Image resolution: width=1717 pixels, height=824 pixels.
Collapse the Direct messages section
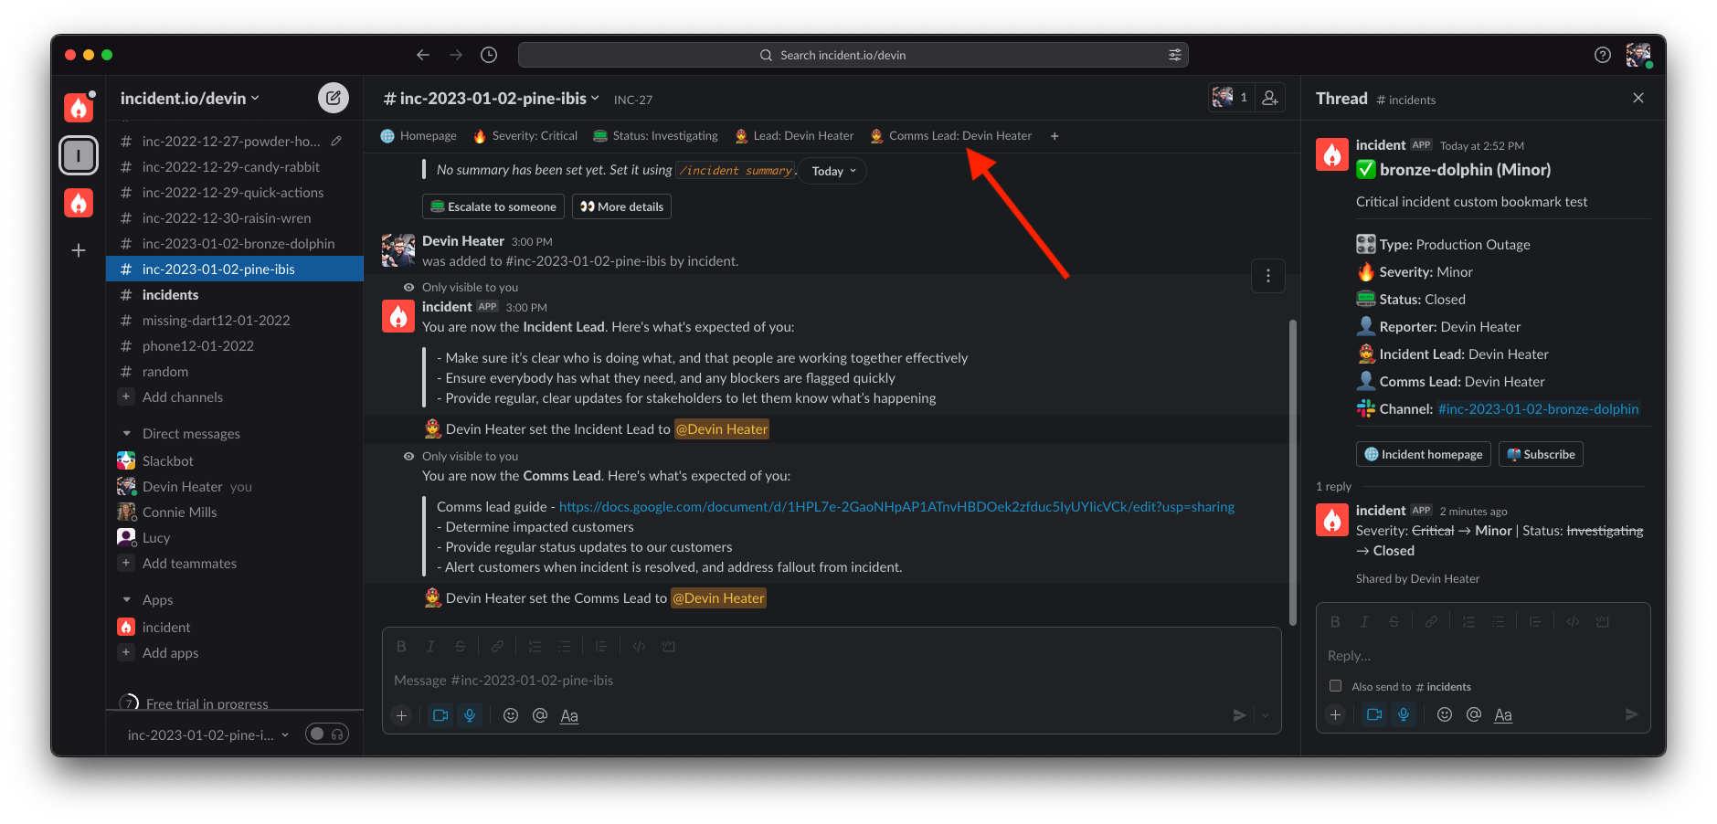127,433
